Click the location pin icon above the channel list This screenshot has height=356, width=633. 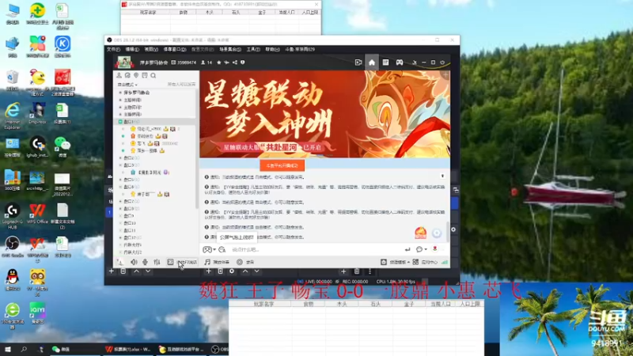coord(136,75)
